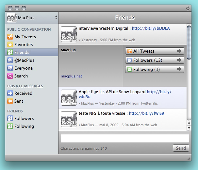Click the window resize grip
This screenshot has width=198, height=170.
tap(189, 158)
